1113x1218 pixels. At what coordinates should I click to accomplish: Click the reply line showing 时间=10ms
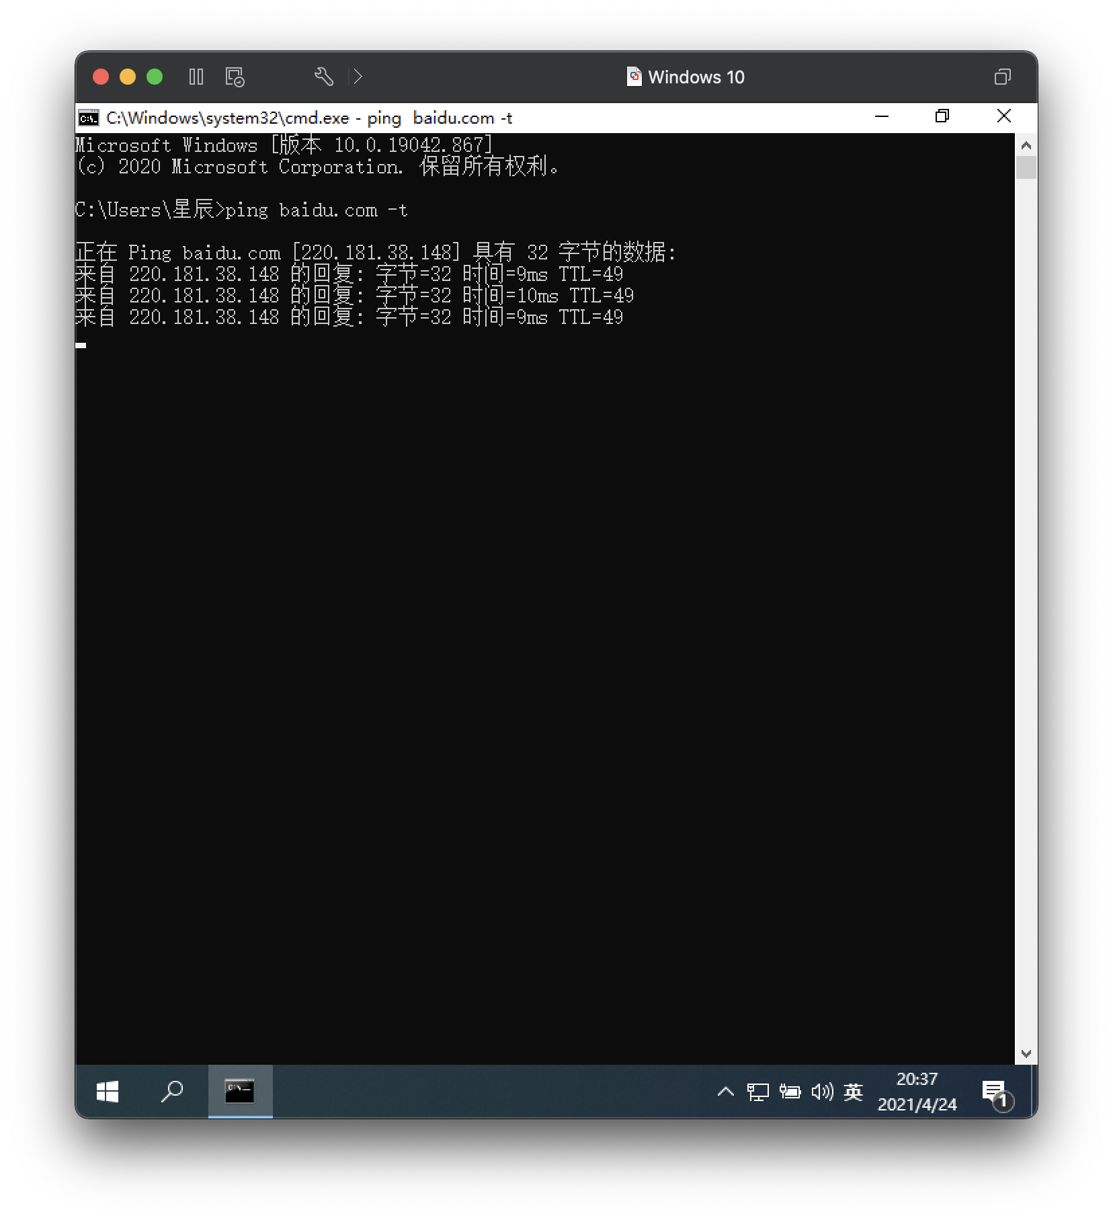pyautogui.click(x=355, y=296)
